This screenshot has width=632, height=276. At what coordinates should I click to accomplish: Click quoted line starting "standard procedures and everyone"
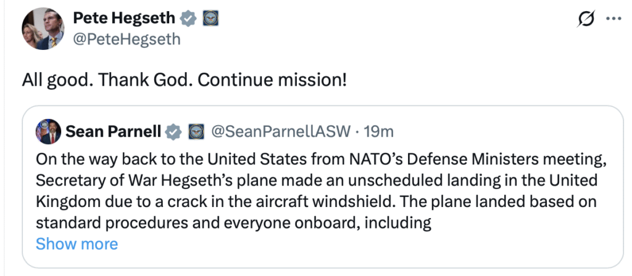pos(233,222)
